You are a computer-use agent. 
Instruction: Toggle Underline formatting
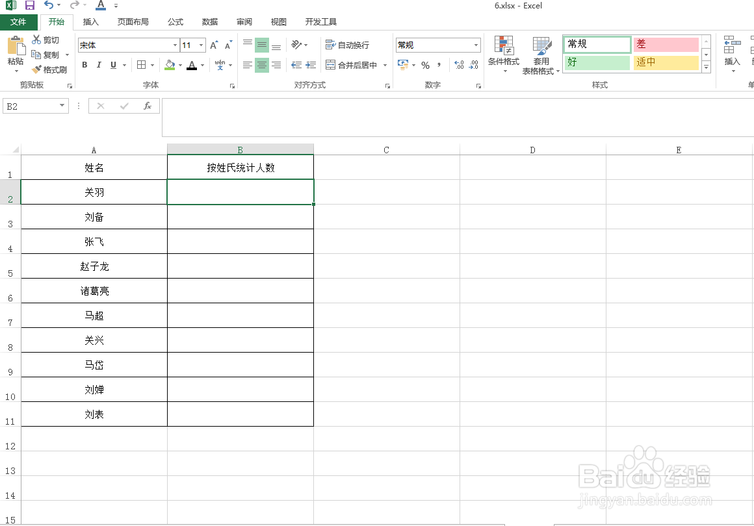(114, 65)
